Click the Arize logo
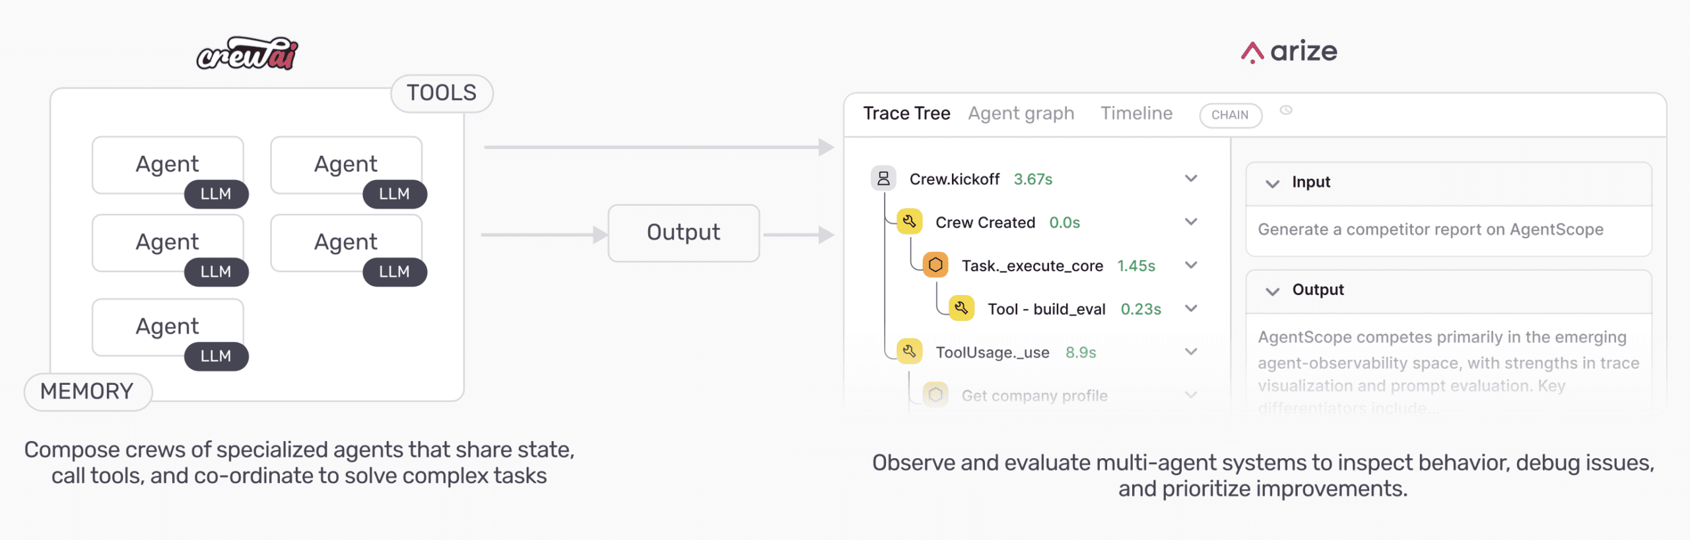Image resolution: width=1690 pixels, height=540 pixels. (1289, 51)
